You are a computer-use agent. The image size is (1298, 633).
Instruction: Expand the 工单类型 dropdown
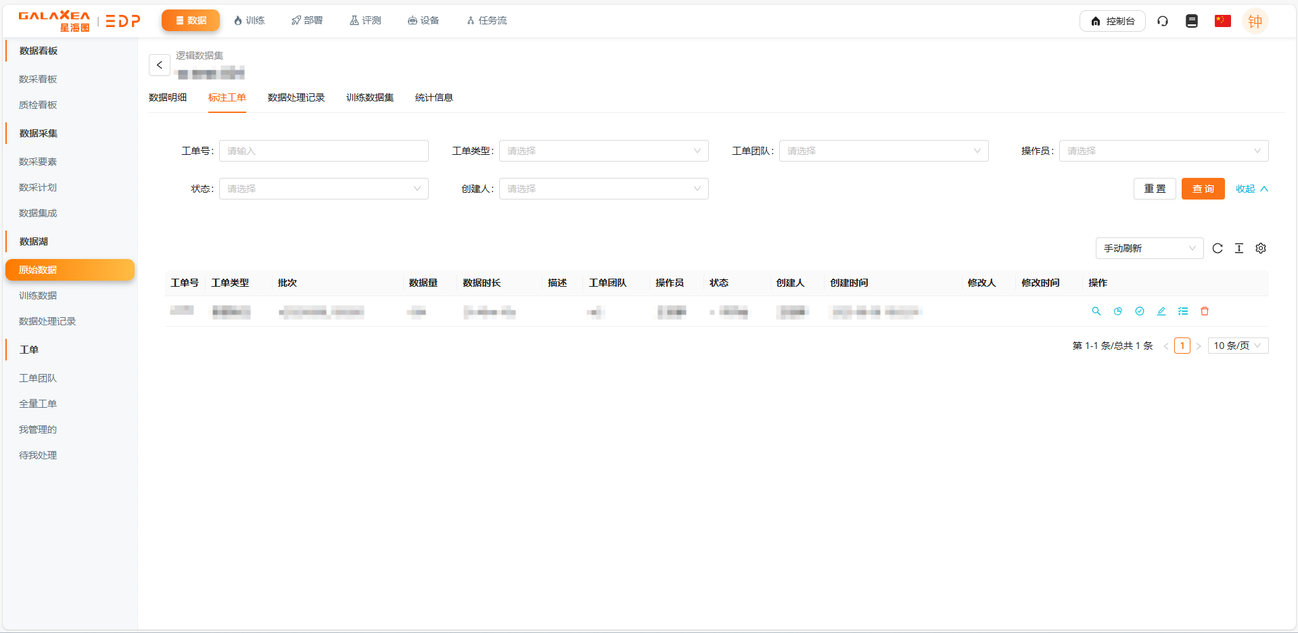[603, 151]
